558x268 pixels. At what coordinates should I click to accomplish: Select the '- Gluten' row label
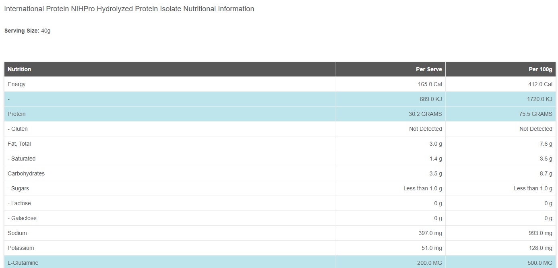pos(18,129)
